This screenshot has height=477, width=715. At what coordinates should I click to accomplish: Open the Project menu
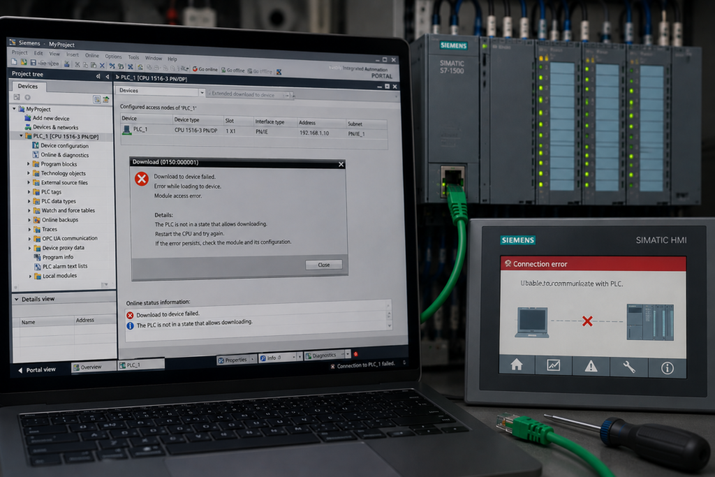(x=20, y=52)
